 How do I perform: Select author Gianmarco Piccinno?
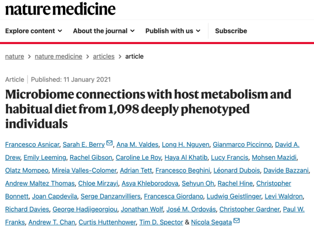pyautogui.click(x=242, y=144)
